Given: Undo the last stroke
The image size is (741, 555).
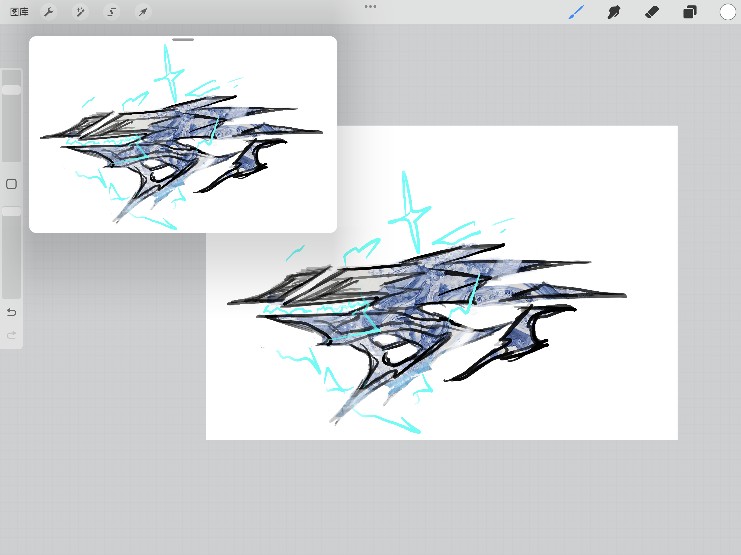Looking at the screenshot, I should point(11,312).
